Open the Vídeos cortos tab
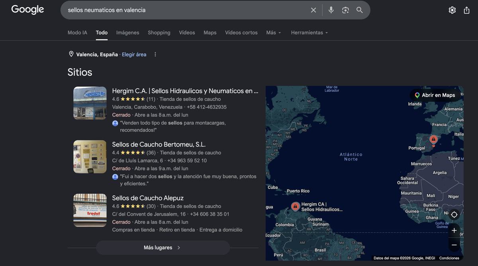 point(241,33)
